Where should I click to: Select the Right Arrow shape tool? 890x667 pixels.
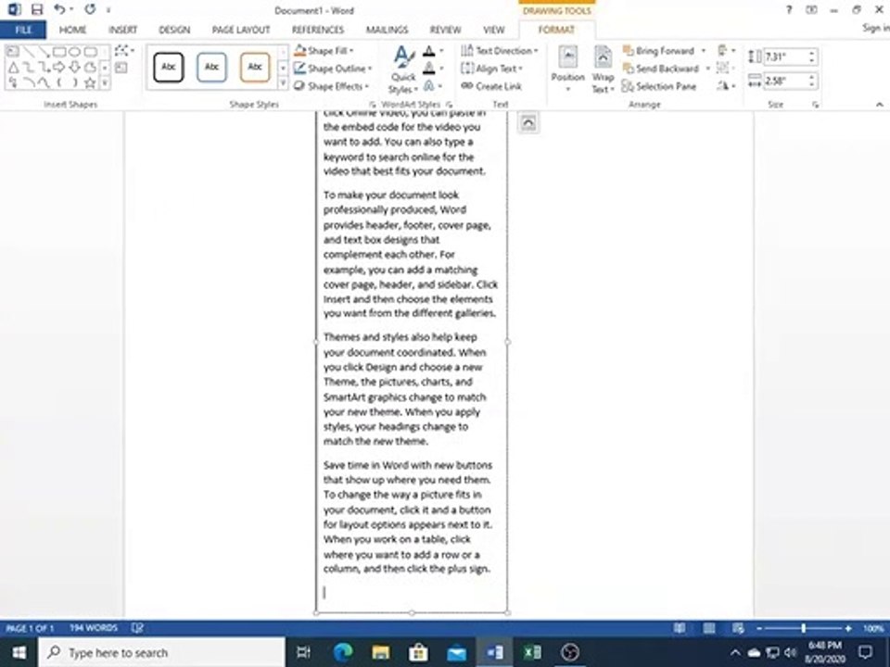[59, 68]
